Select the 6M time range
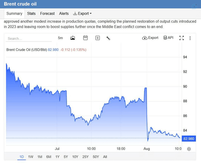 (x=49, y=157)
